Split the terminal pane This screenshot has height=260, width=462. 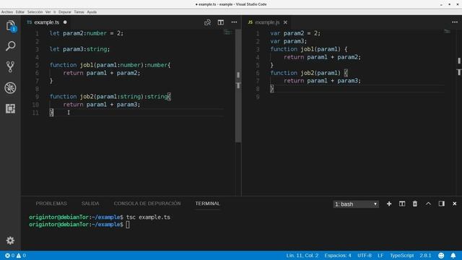tap(402, 204)
